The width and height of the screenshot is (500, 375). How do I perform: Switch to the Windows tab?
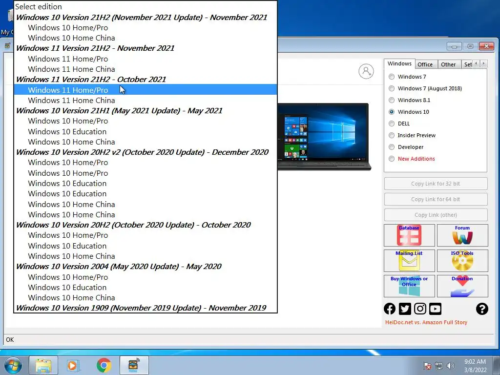tap(399, 63)
